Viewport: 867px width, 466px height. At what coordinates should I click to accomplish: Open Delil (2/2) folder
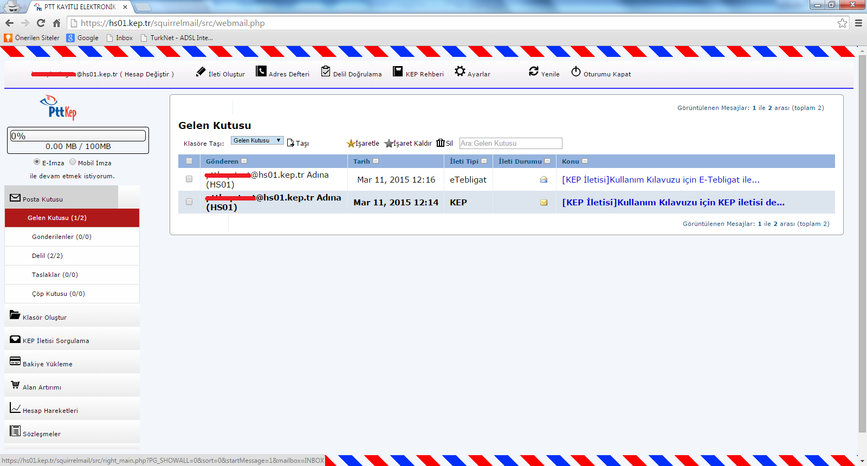[72, 256]
